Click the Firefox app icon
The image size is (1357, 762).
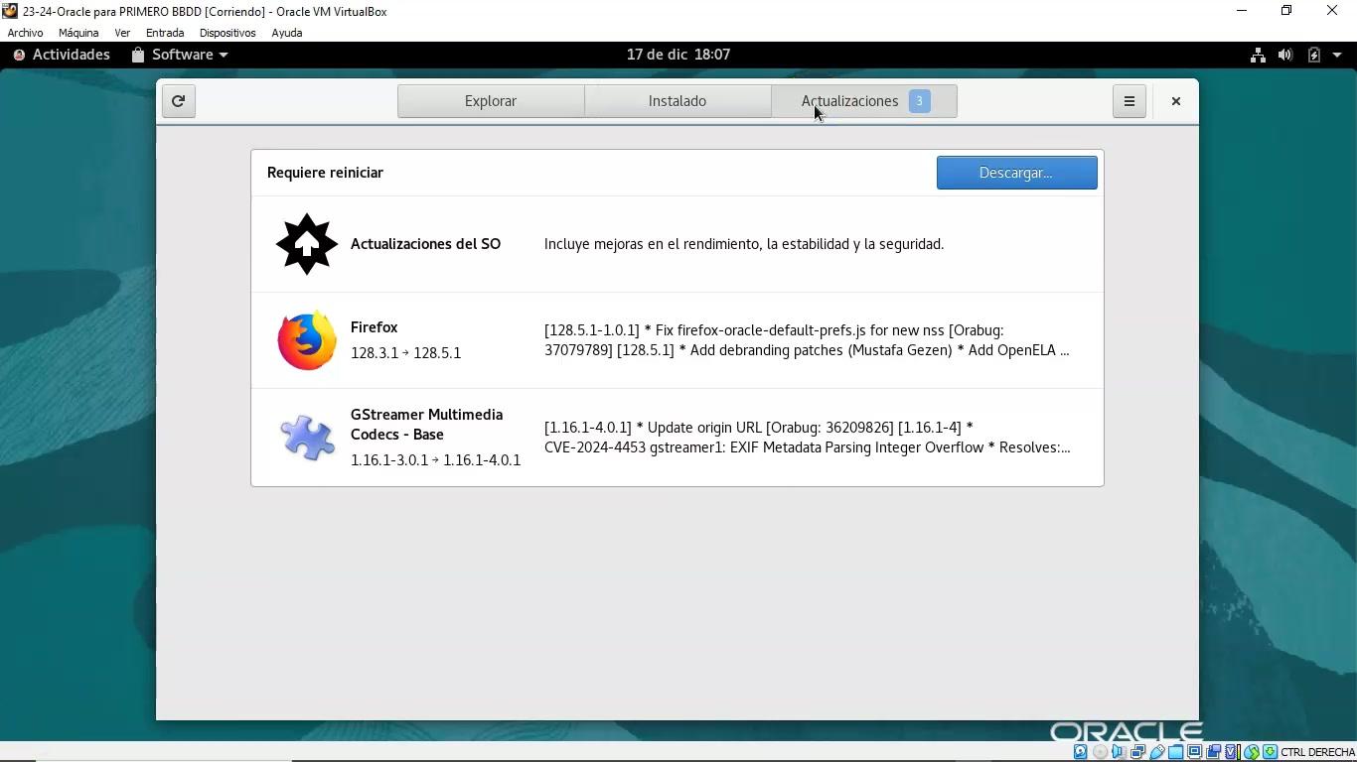pyautogui.click(x=307, y=340)
